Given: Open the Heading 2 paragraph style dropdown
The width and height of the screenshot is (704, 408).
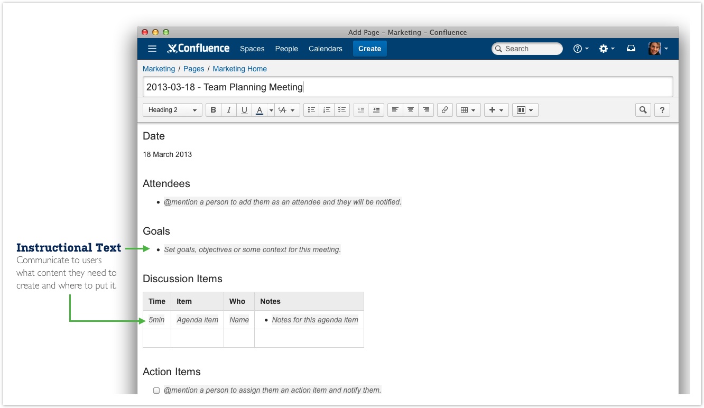Looking at the screenshot, I should tap(172, 109).
